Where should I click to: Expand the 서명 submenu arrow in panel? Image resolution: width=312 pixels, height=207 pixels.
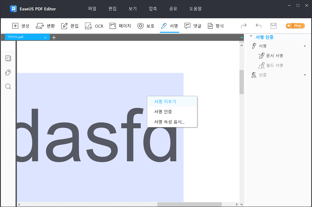pos(305,46)
